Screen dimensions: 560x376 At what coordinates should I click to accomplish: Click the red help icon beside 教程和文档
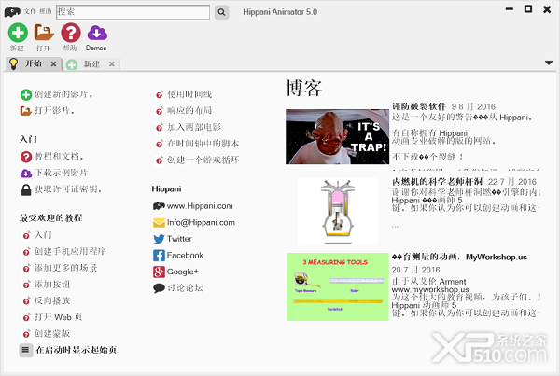point(26,157)
